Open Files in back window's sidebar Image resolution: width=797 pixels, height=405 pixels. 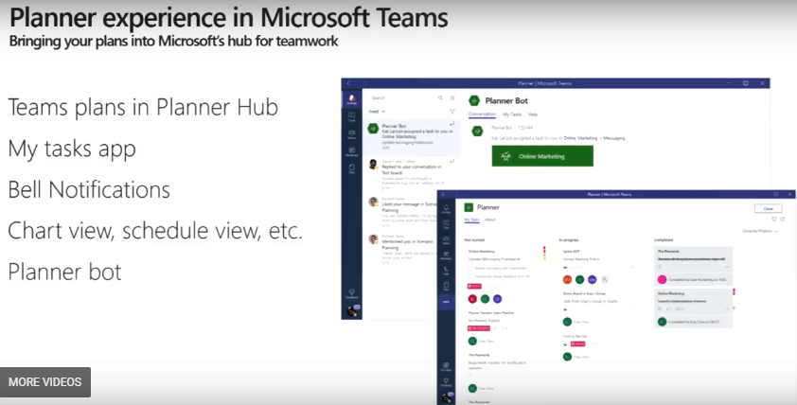pos(352,168)
